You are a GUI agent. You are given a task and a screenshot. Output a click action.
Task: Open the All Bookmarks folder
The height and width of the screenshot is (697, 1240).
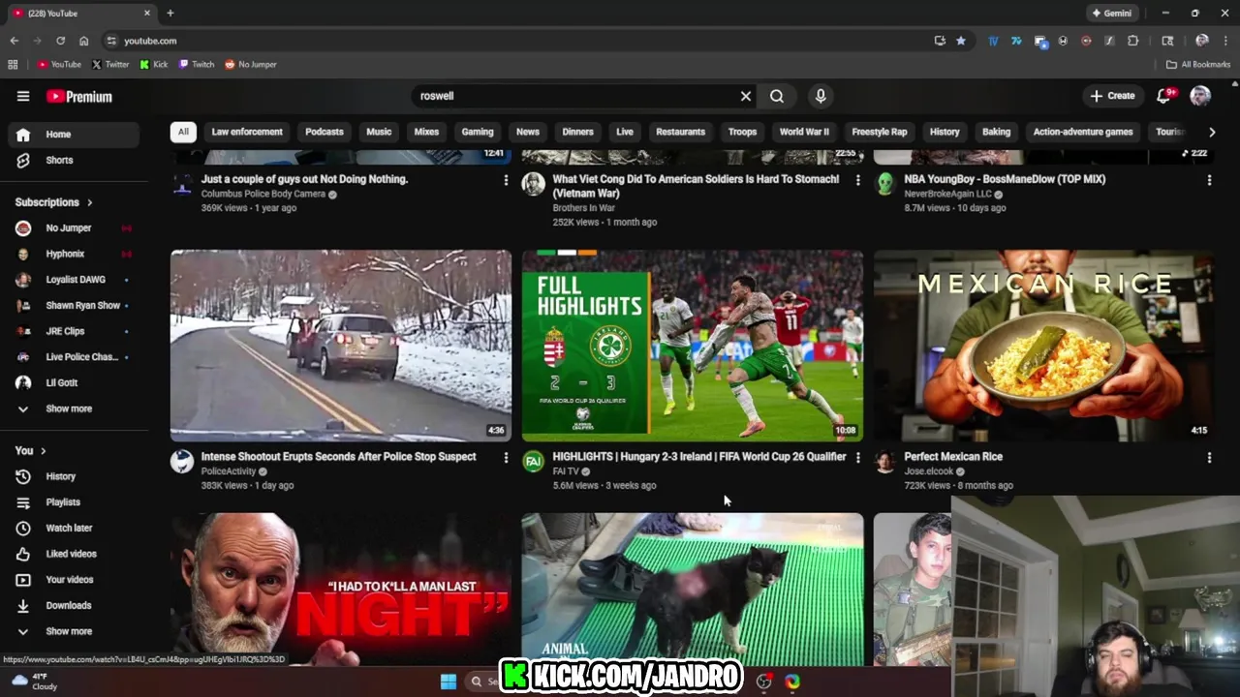(x=1198, y=65)
